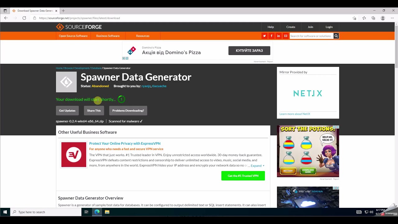Close the Download Spawner tab
Viewport: 398px width, 224px height.
(x=56, y=11)
